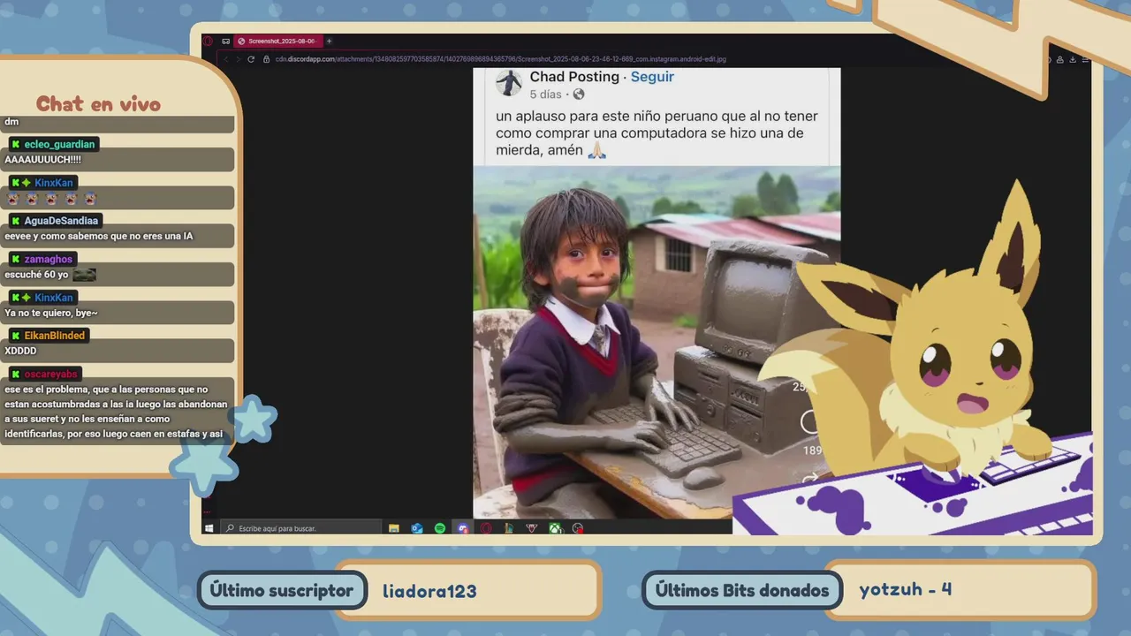
Task: Click the Chad Posting profile avatar
Action: click(509, 83)
